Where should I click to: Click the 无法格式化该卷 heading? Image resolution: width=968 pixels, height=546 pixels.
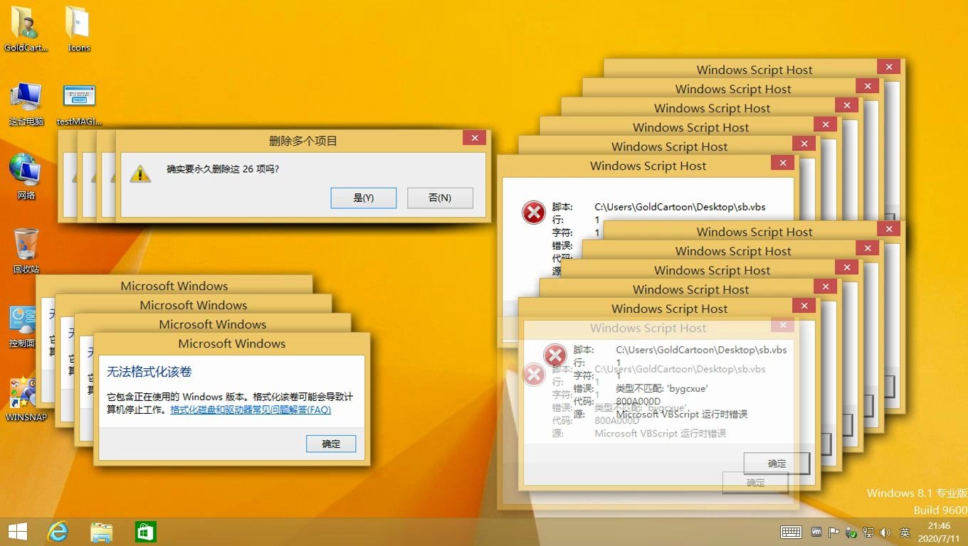pyautogui.click(x=149, y=372)
